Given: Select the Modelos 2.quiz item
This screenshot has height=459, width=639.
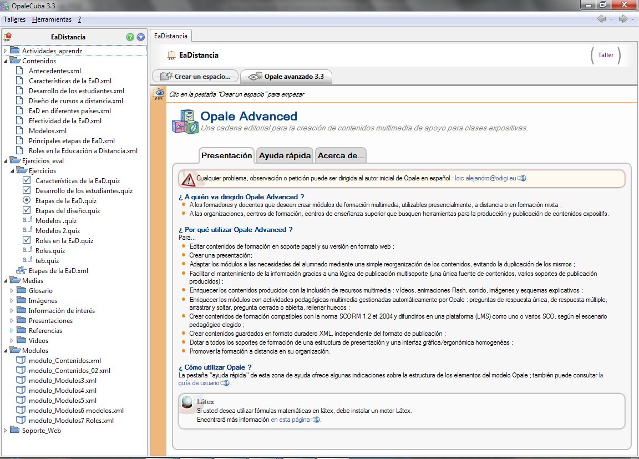Looking at the screenshot, I should coord(58,230).
